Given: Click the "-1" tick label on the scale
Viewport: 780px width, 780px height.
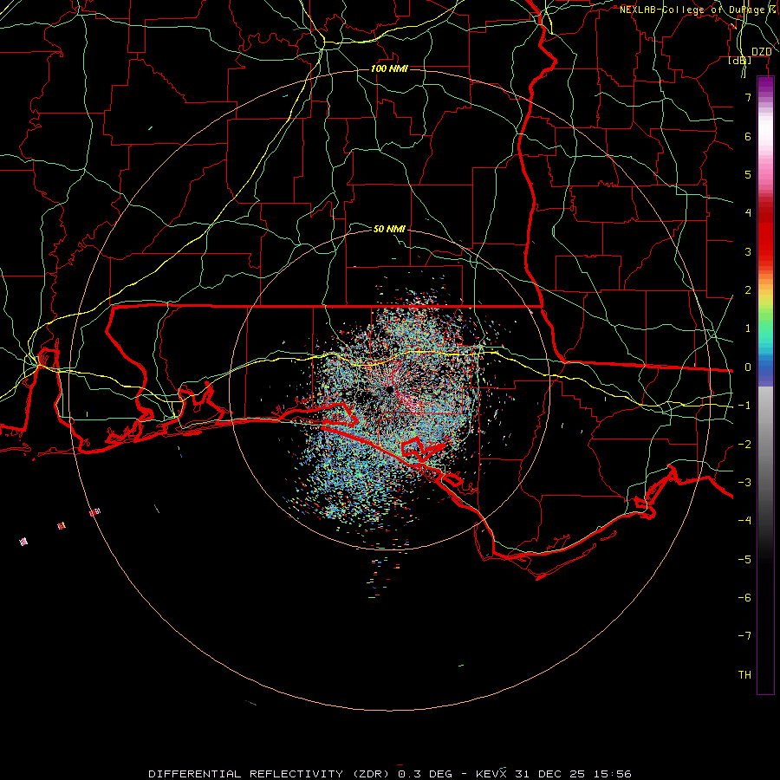Looking at the screenshot, I should click(744, 406).
